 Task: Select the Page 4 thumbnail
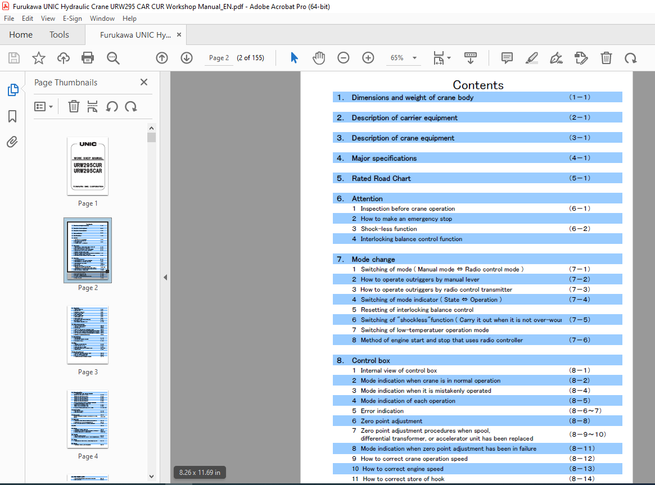click(x=88, y=419)
